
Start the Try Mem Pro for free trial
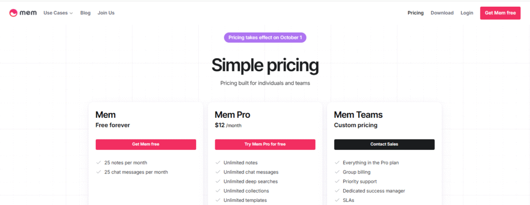tap(265, 144)
